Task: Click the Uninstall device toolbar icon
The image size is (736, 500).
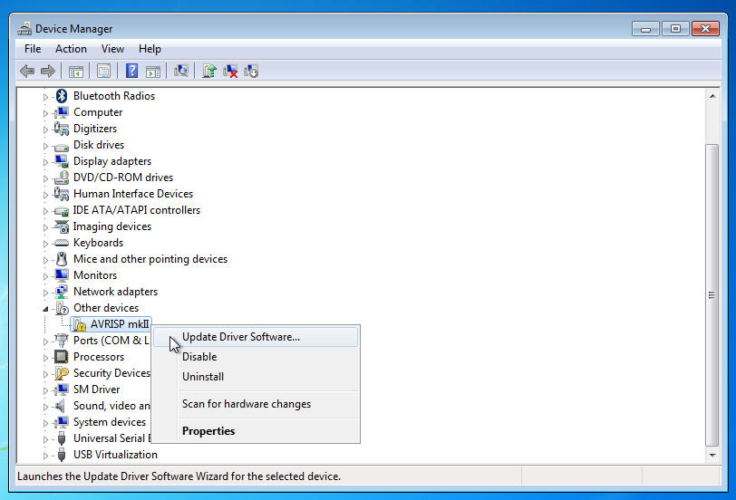Action: click(231, 71)
